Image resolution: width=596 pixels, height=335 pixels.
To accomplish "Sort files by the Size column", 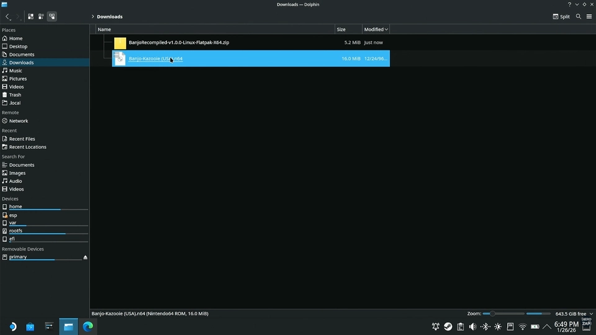I will point(341,29).
